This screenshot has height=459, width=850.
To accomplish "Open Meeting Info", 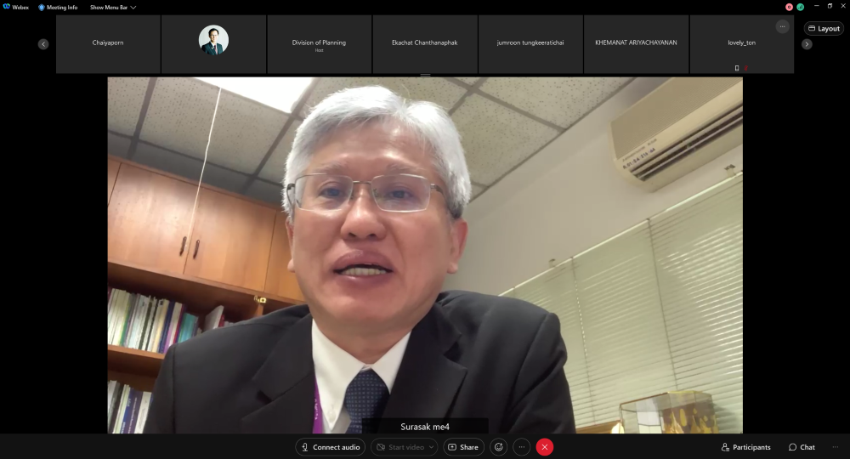I will [58, 7].
